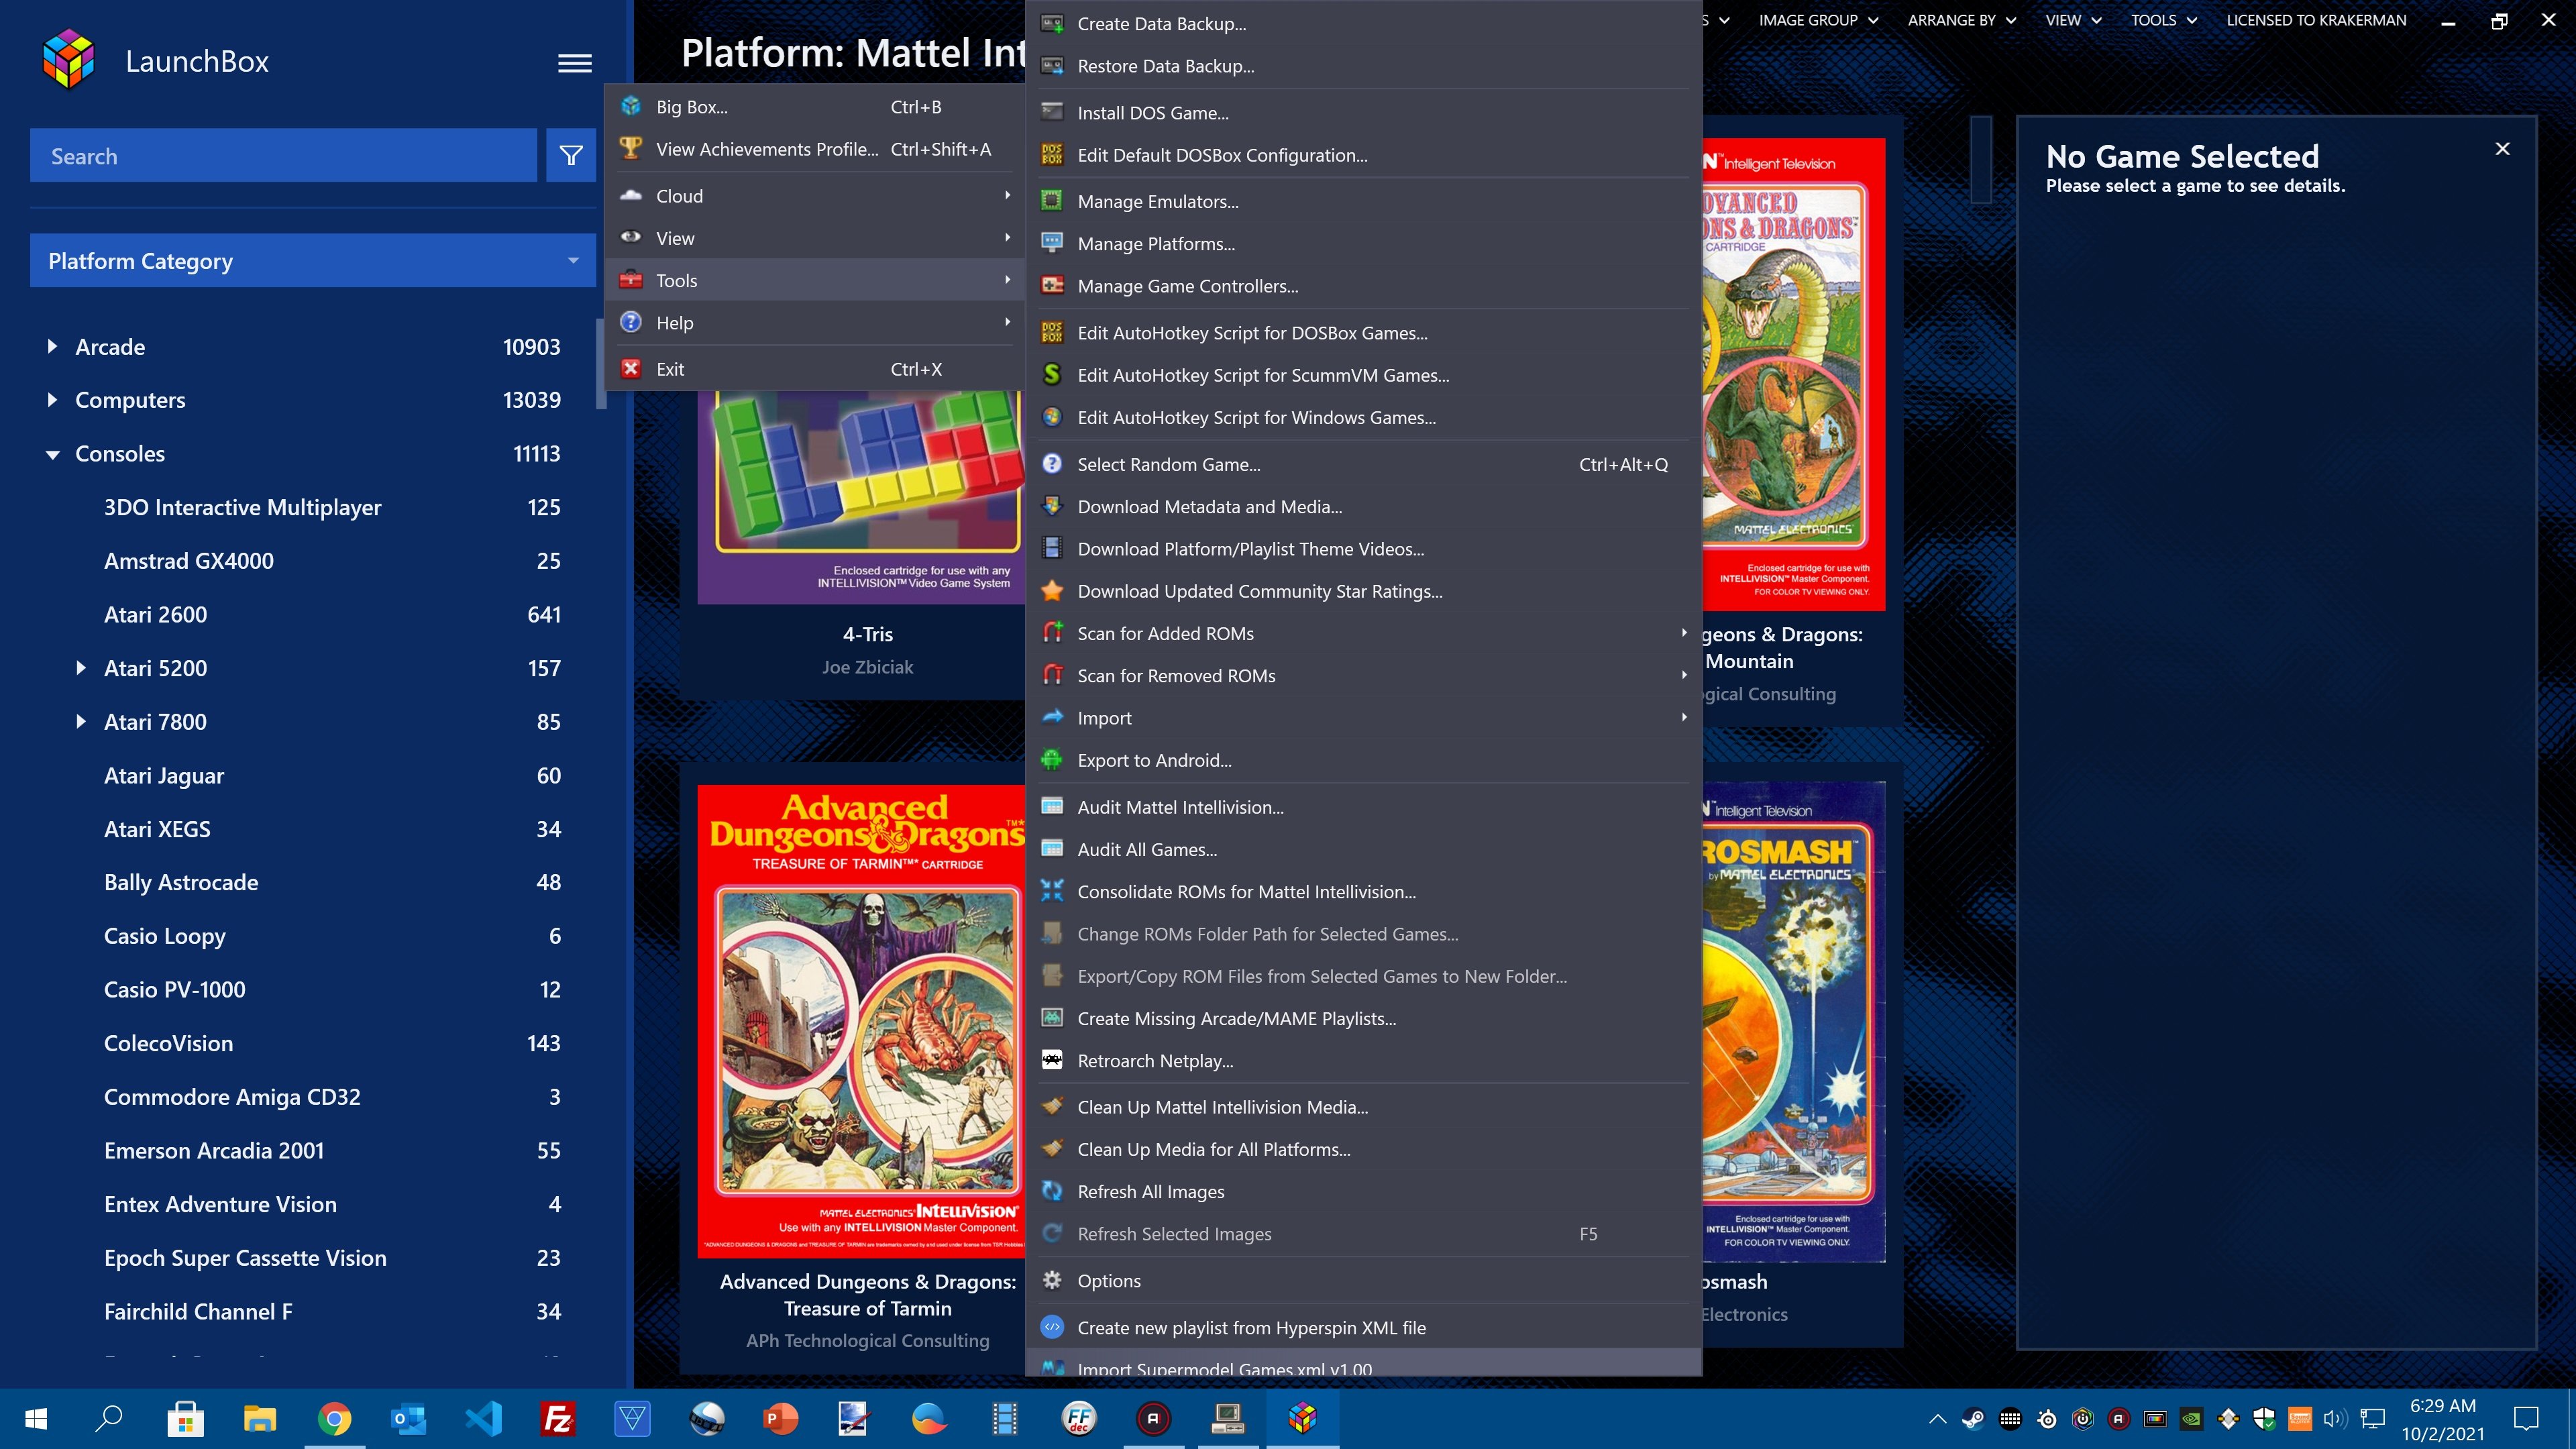Select Fairchild Channel F platform

[198, 1311]
